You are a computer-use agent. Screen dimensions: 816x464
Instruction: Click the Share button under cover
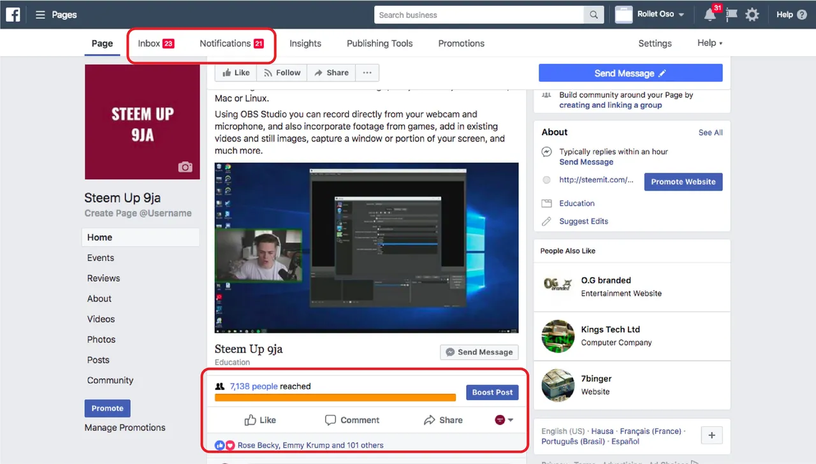[331, 73]
